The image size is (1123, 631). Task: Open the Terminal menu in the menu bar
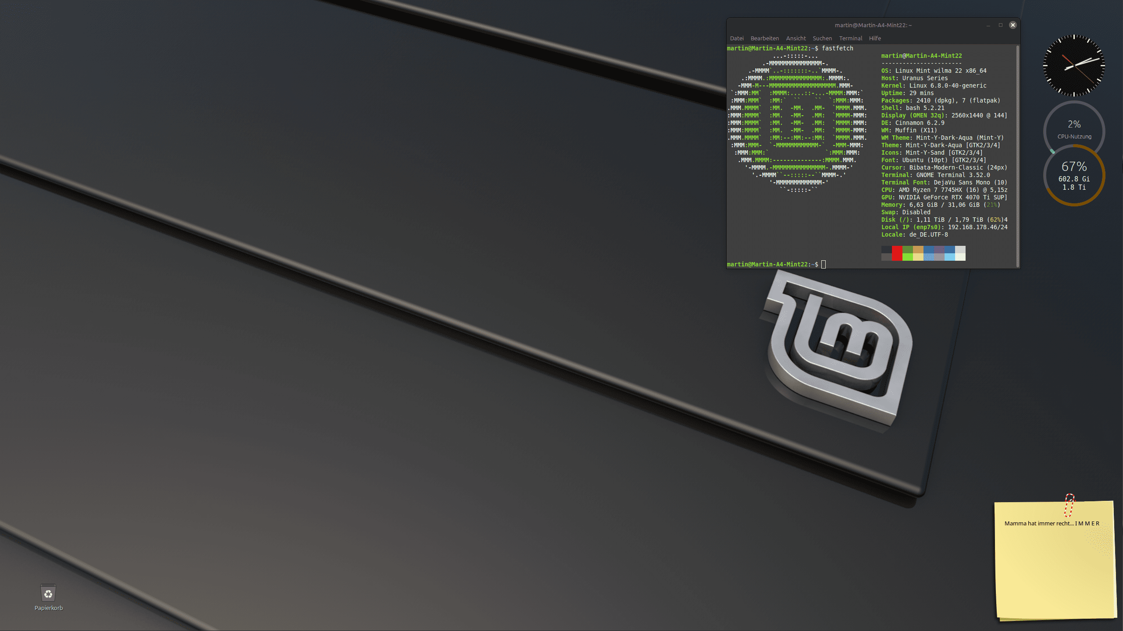(851, 38)
